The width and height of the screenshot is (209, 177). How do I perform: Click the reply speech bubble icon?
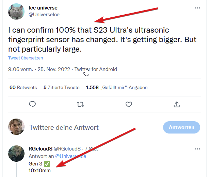[x=33, y=104]
